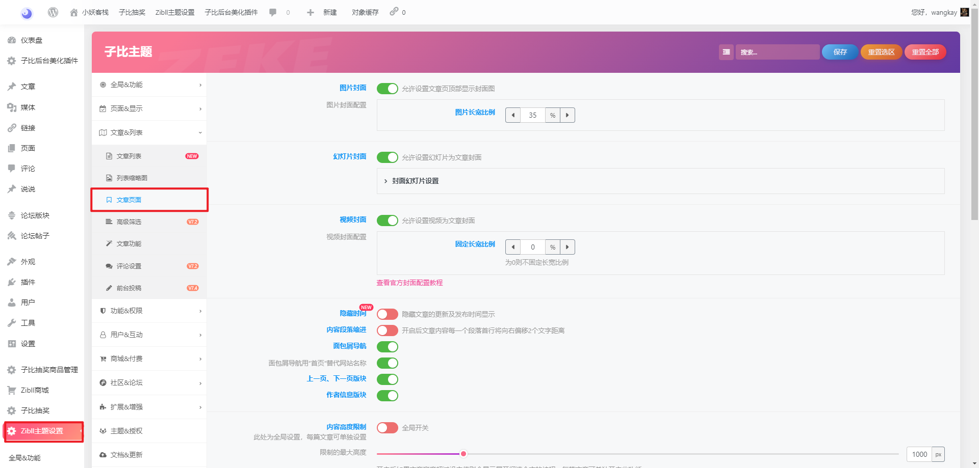979x468 pixels.
Task: Open the 评论设置 submenu item
Action: click(149, 266)
